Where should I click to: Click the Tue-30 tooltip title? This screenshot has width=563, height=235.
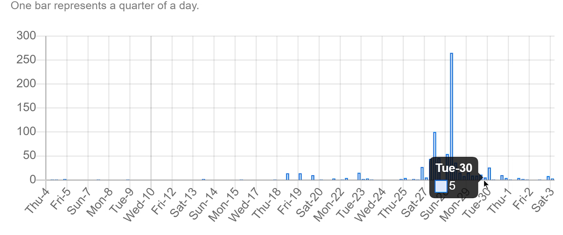tap(454, 168)
